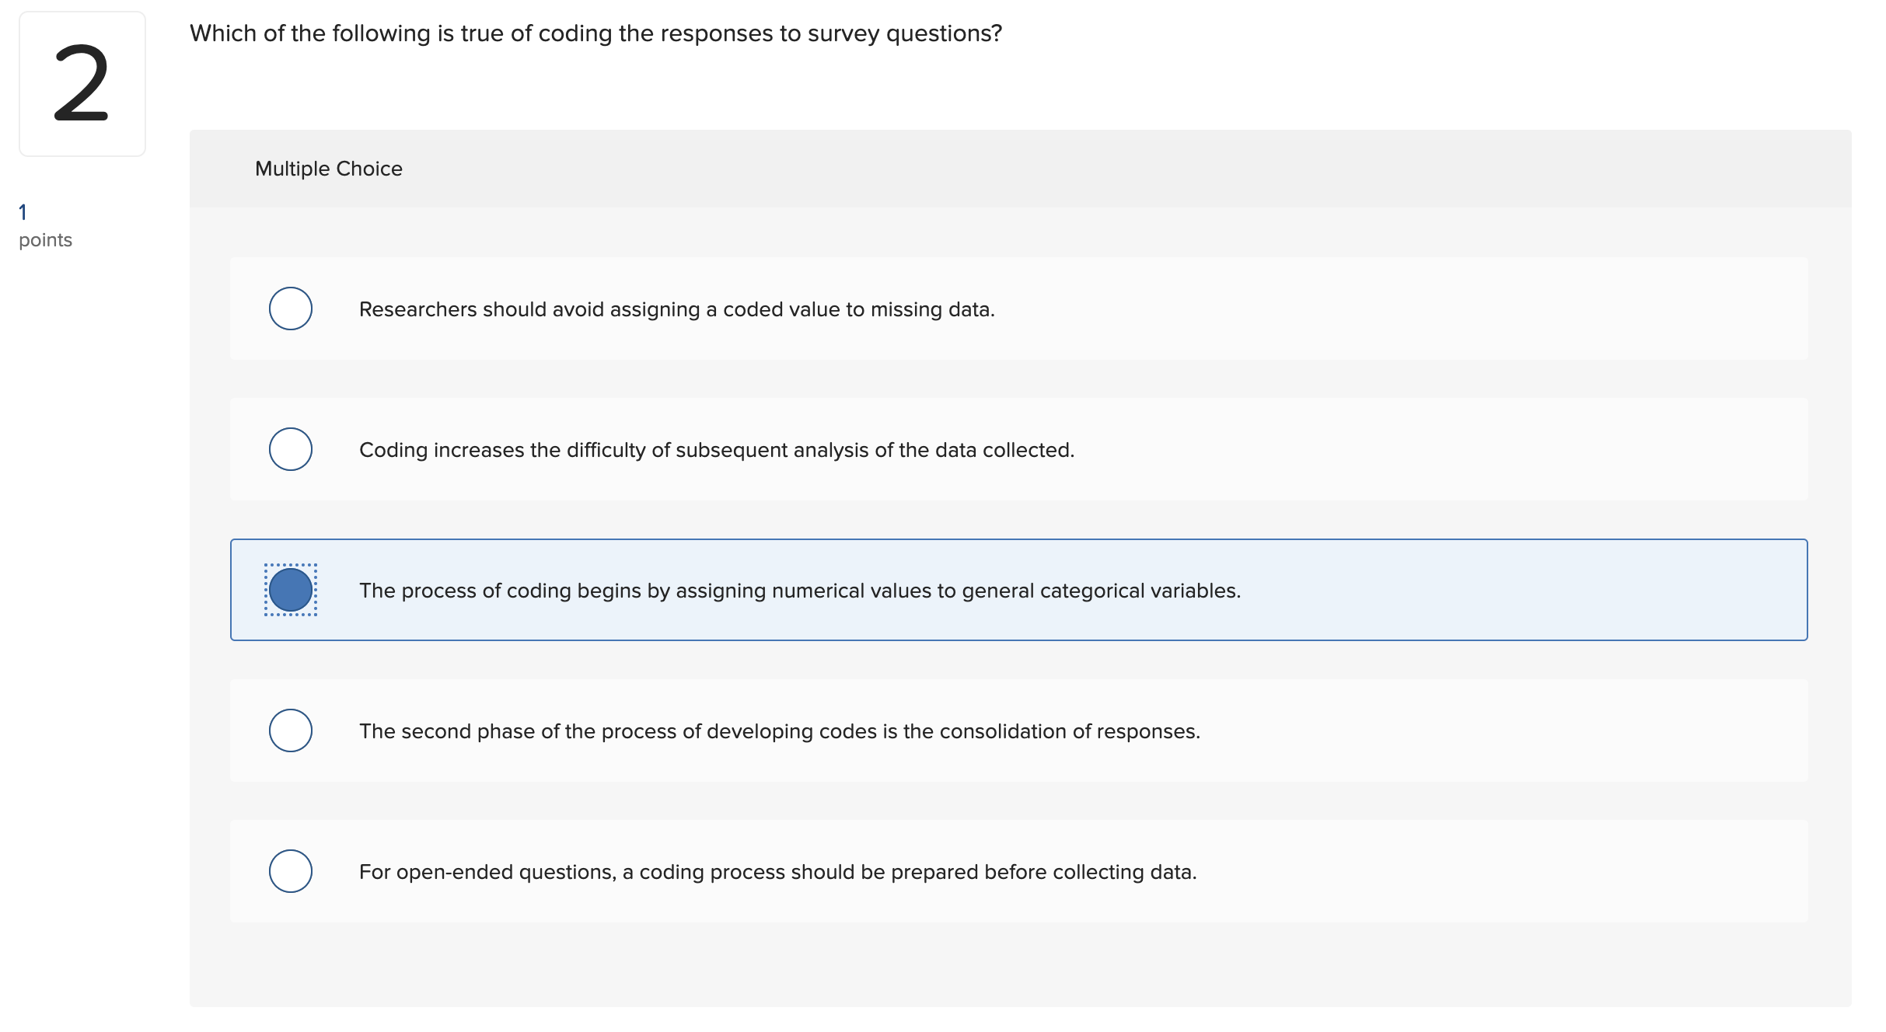This screenshot has width=1886, height=1032.
Task: Deselect the currently chosen answer about numerical values
Action: pos(292,590)
